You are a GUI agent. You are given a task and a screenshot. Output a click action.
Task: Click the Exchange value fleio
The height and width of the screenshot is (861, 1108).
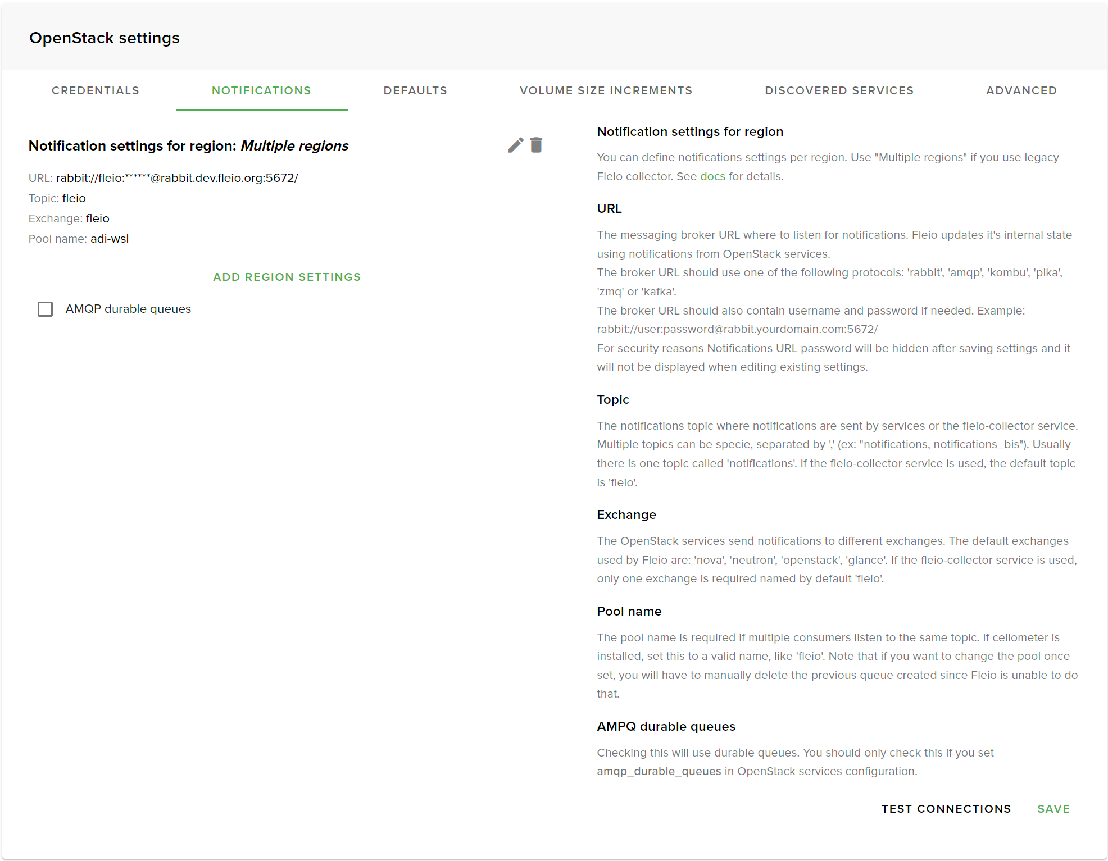[x=97, y=218]
